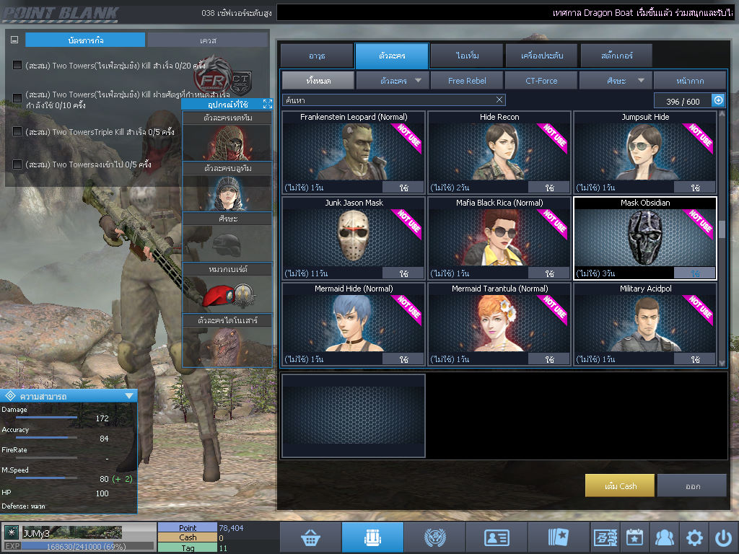Select the equipped dinosaur character slot
The width and height of the screenshot is (739, 554).
click(227, 346)
